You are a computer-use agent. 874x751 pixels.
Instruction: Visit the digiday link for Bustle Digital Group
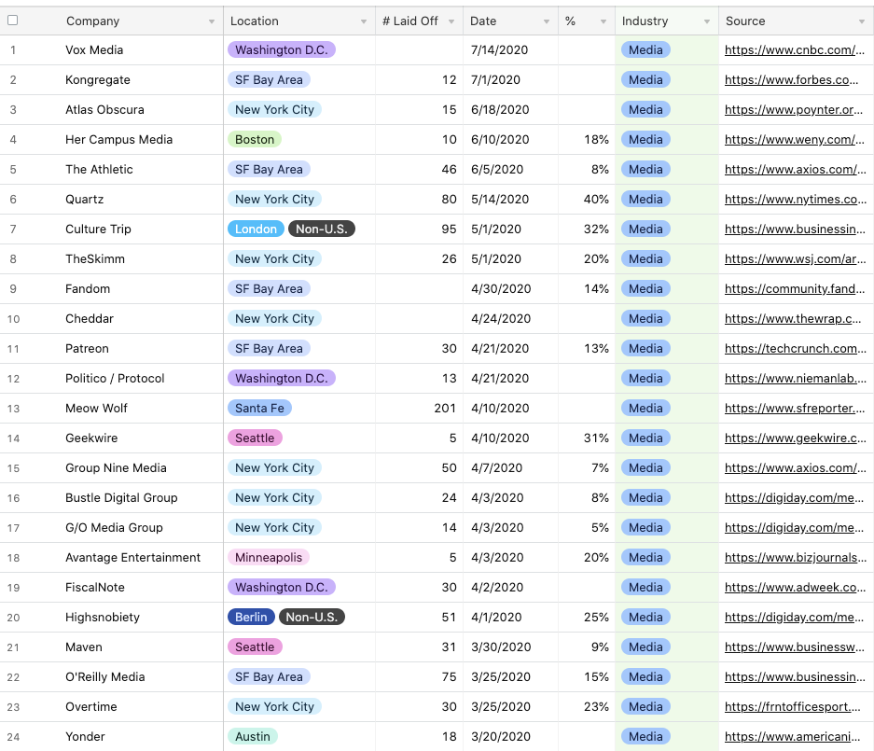794,498
